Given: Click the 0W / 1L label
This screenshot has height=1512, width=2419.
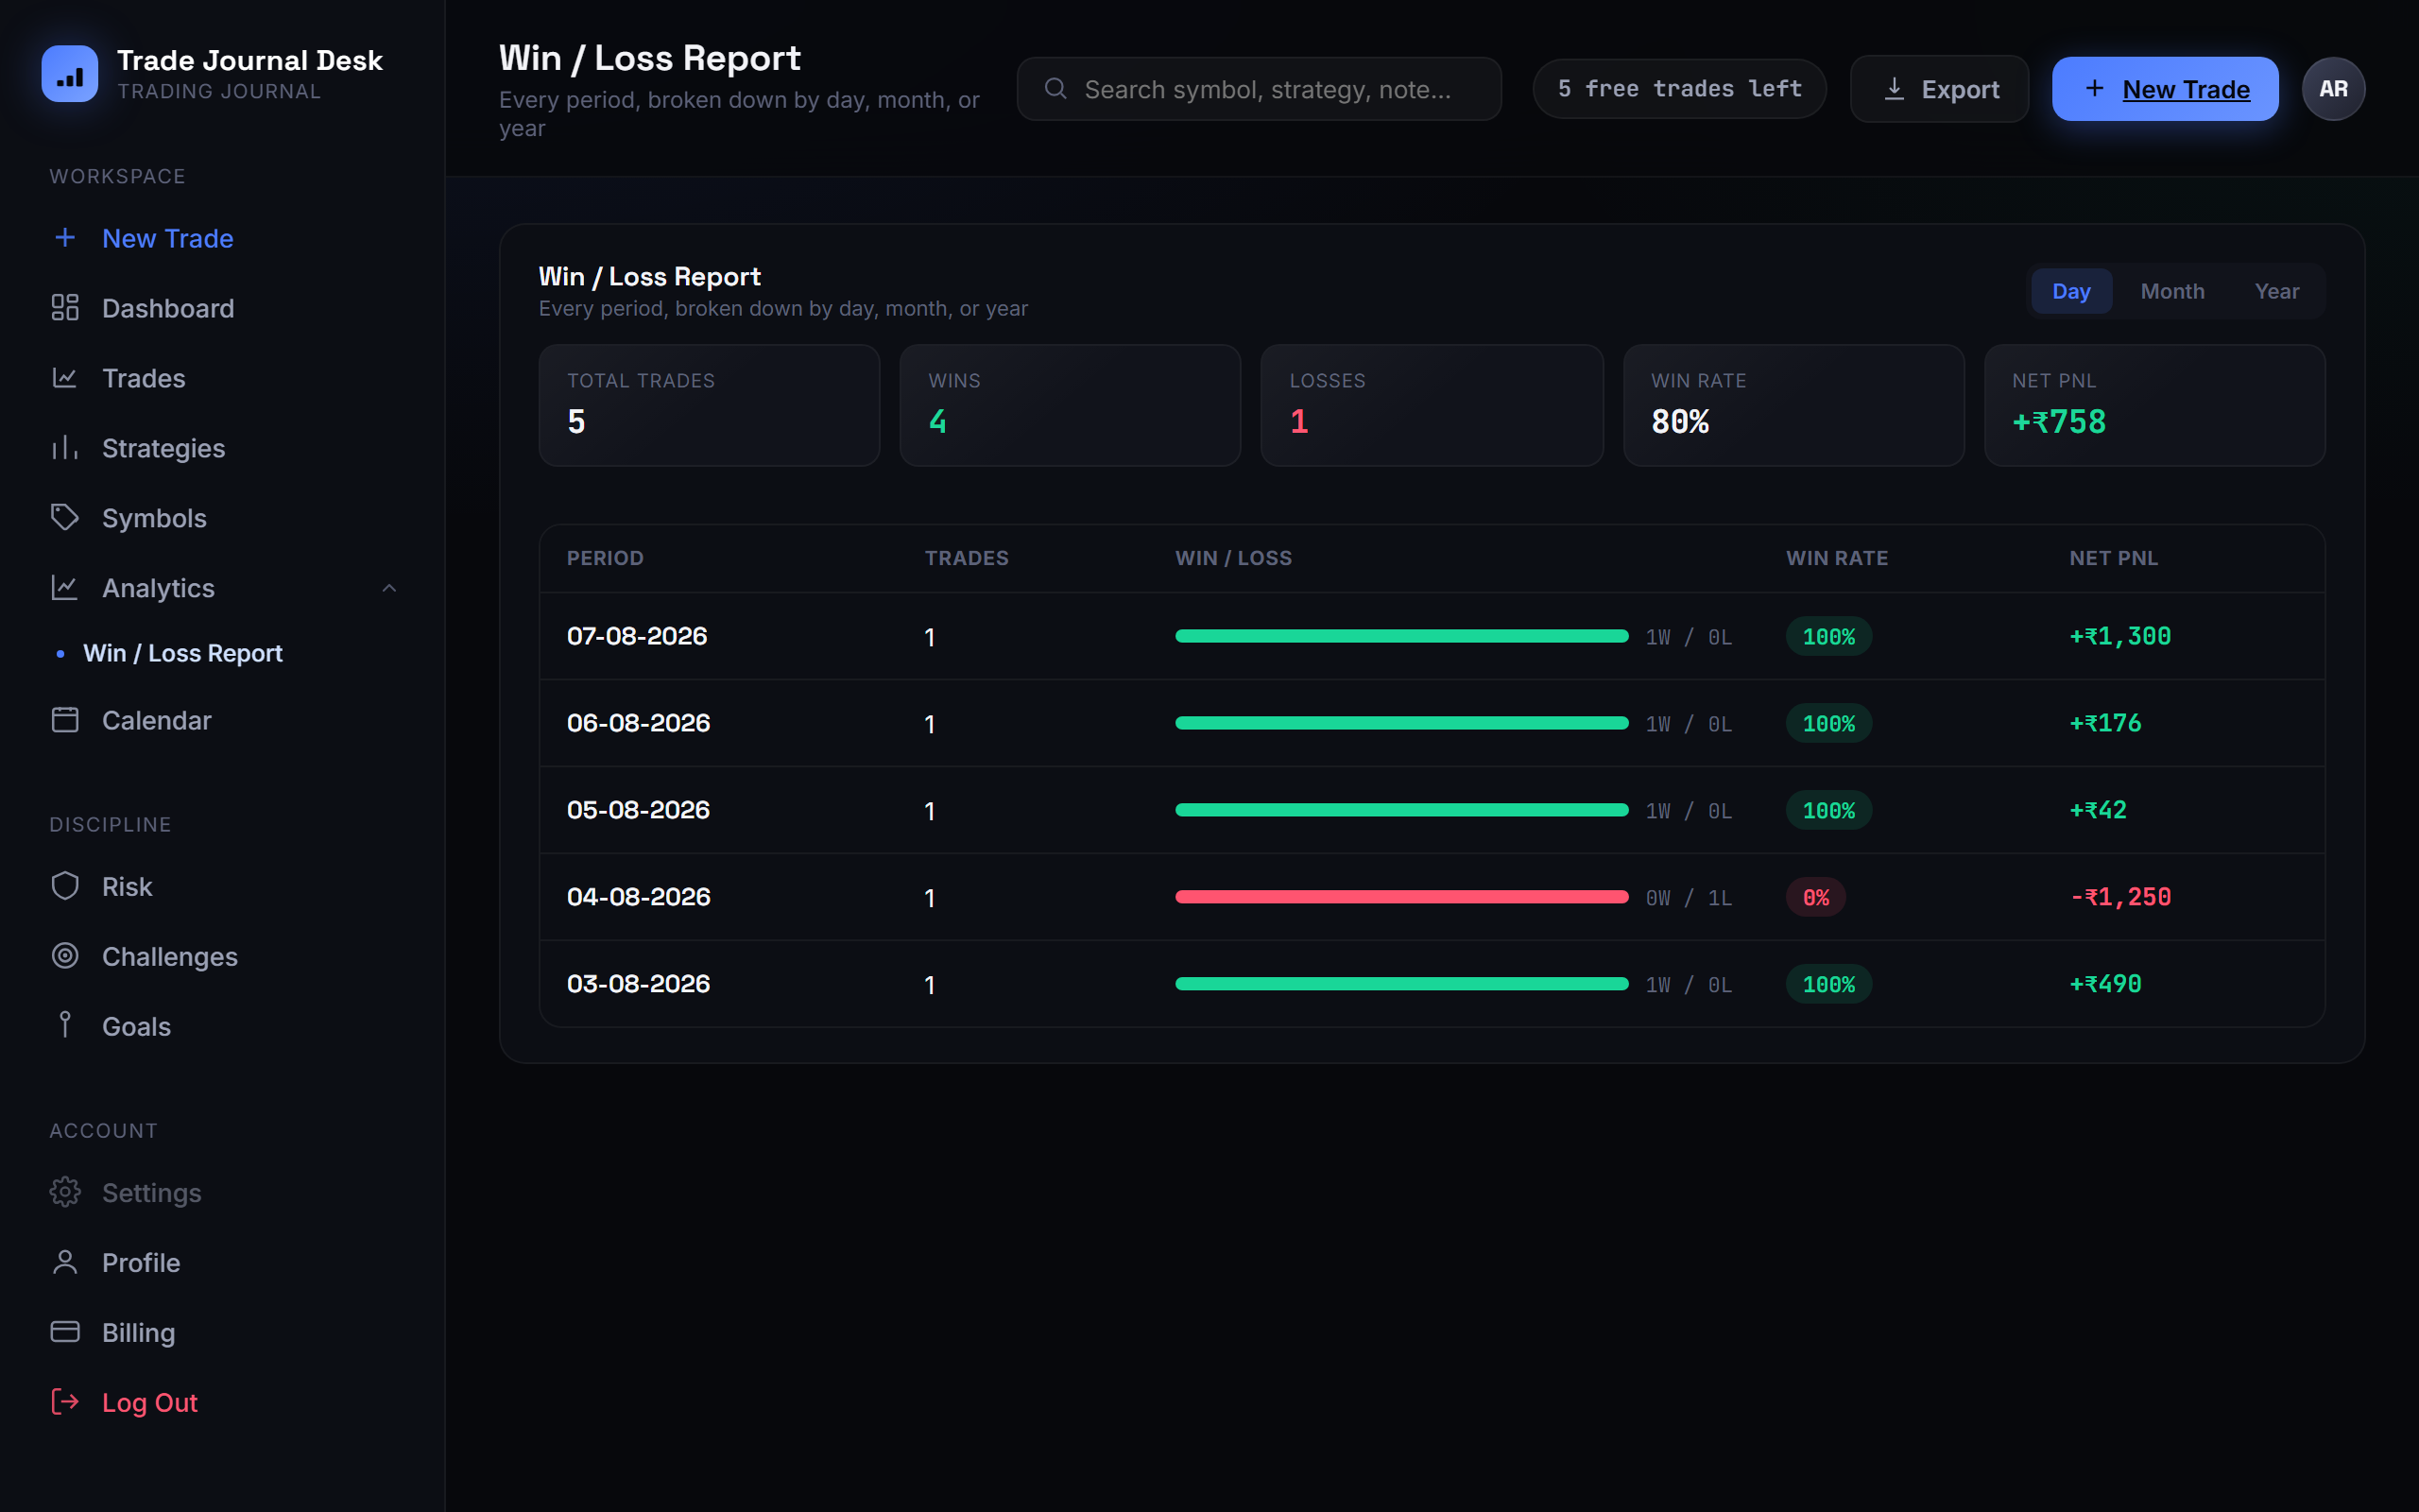Looking at the screenshot, I should pos(1689,898).
